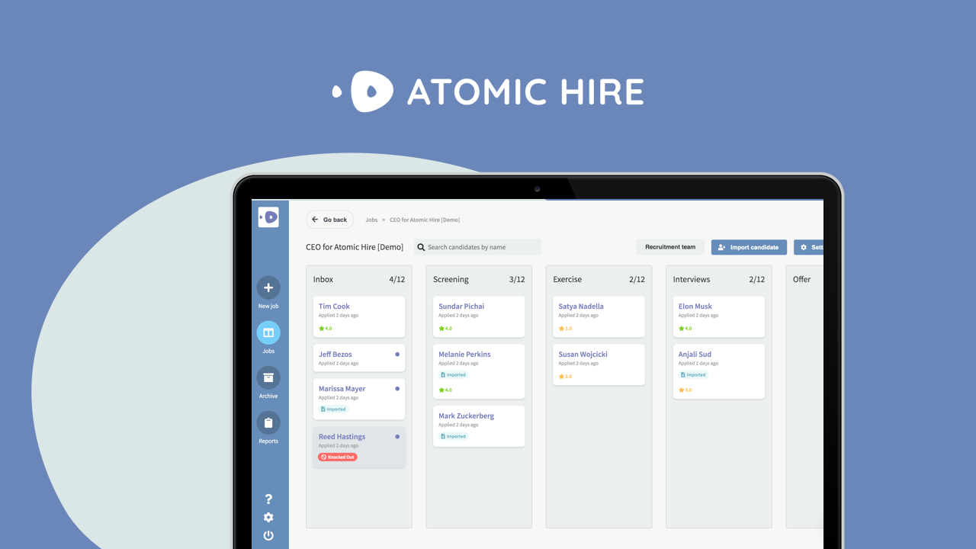The image size is (976, 549).
Task: Click the Imported tag on Marissa Mayer
Action: click(333, 409)
